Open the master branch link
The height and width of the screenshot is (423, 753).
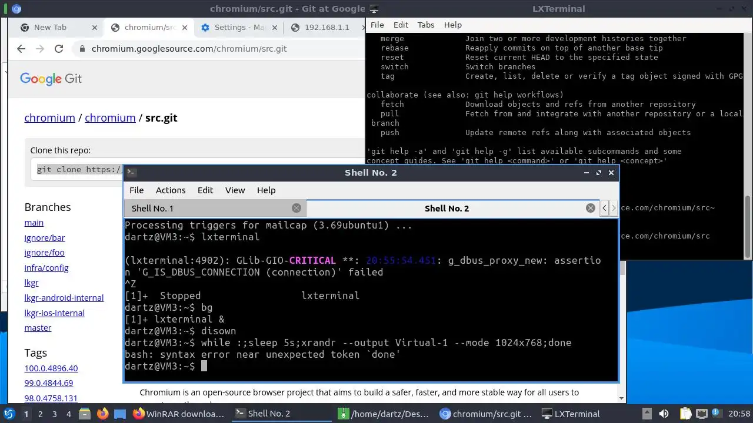(x=38, y=328)
